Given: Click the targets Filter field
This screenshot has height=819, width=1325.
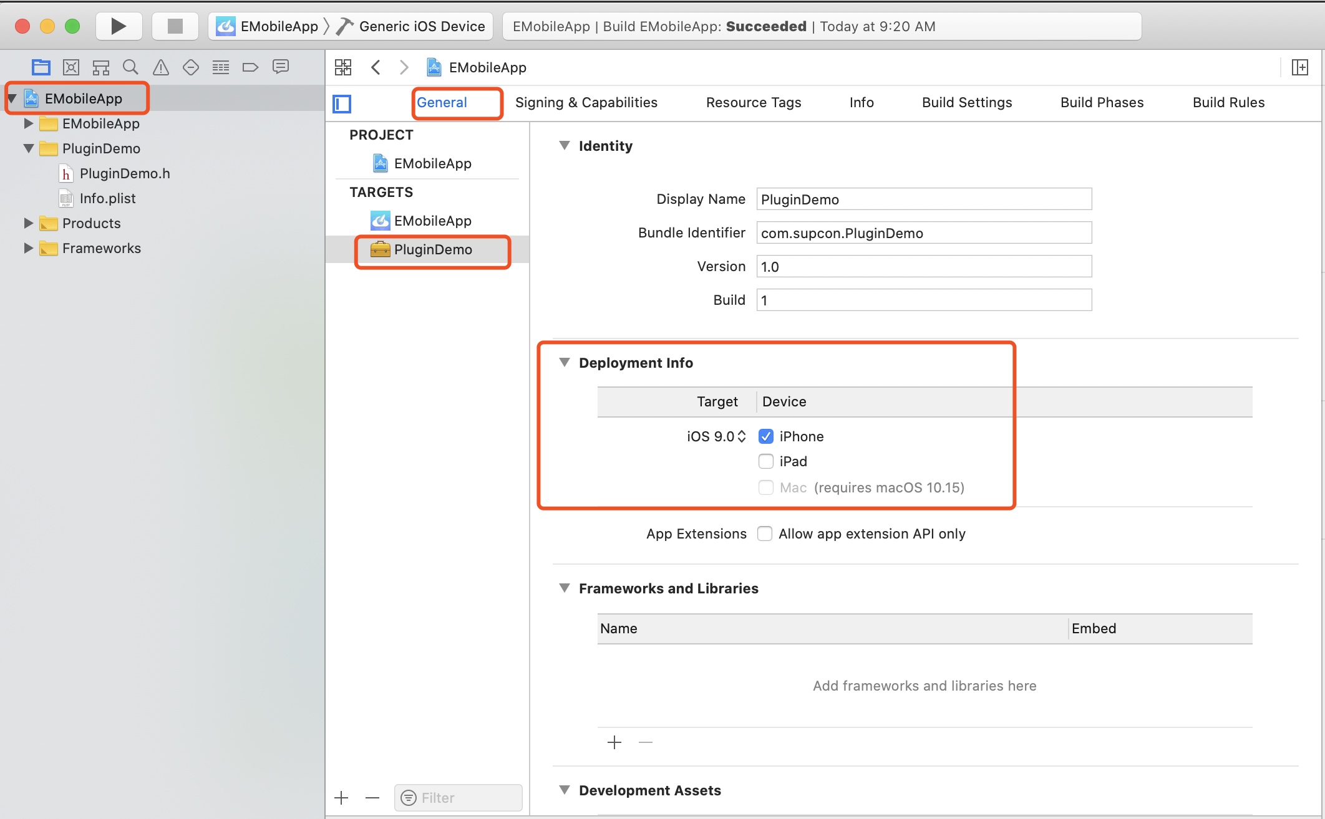Looking at the screenshot, I should tap(459, 798).
